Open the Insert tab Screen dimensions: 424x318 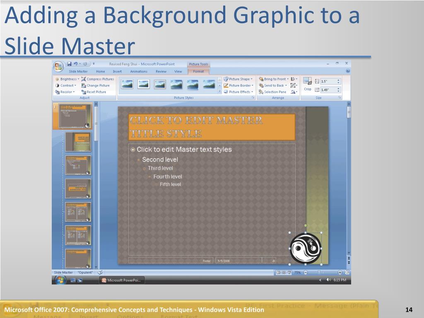(117, 71)
